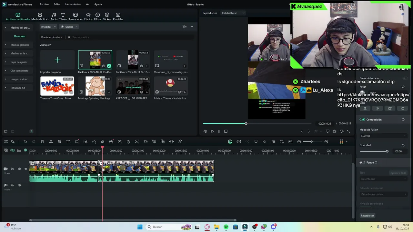Expand the Clip compuesto section
The height and width of the screenshot is (232, 413).
pyautogui.click(x=19, y=71)
